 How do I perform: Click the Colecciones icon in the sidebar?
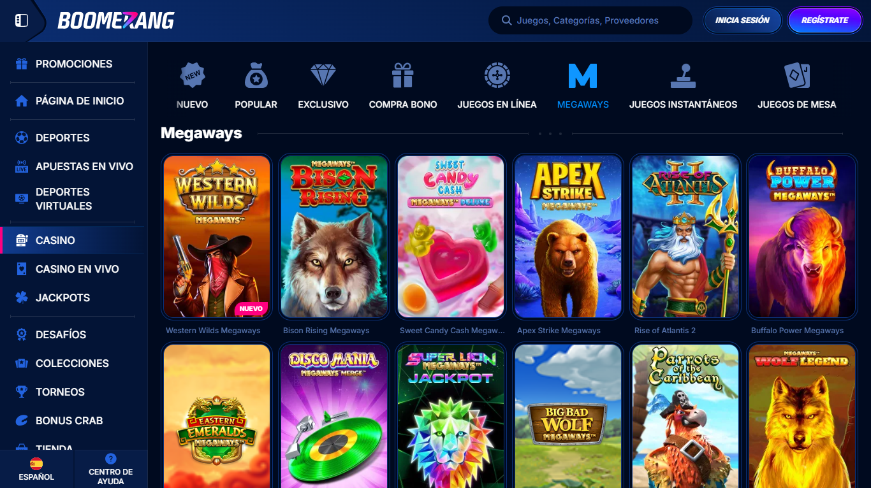22,363
